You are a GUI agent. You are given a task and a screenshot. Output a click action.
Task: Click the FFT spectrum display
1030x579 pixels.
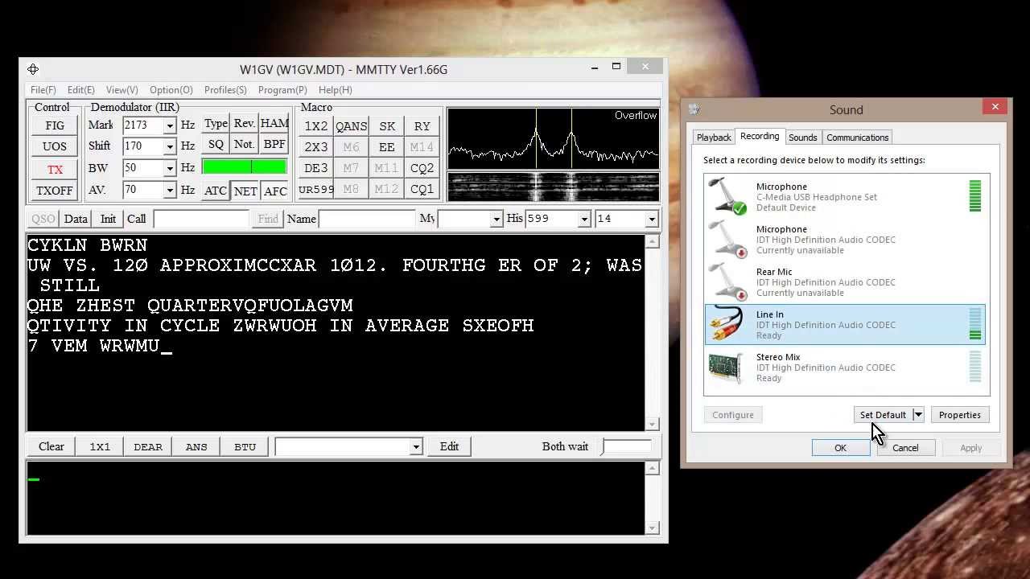553,138
